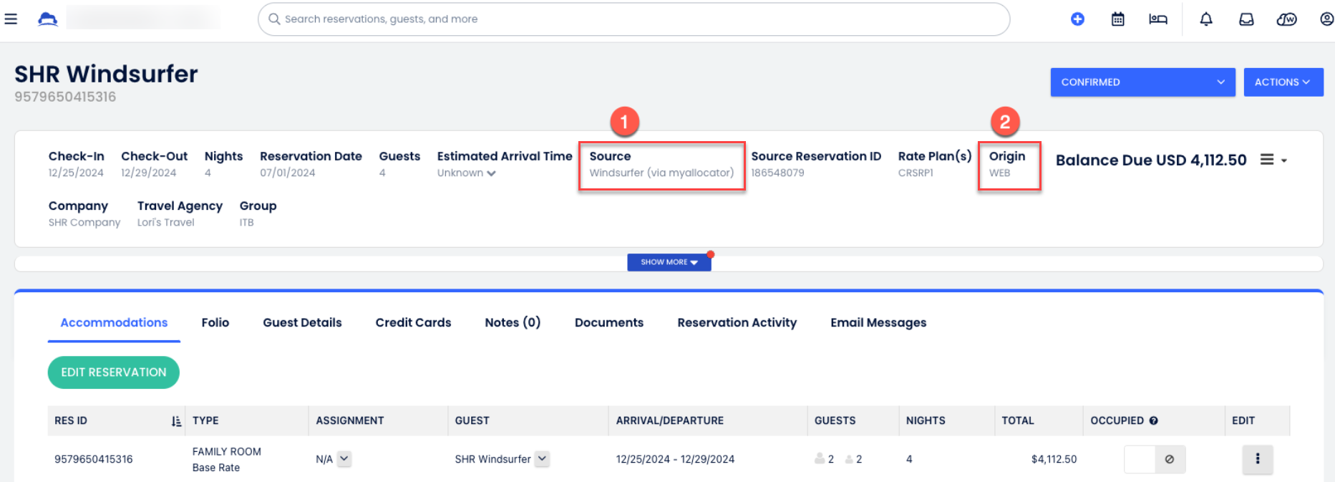This screenshot has height=482, width=1335.
Task: Open the inbox tray icon
Action: (x=1246, y=19)
